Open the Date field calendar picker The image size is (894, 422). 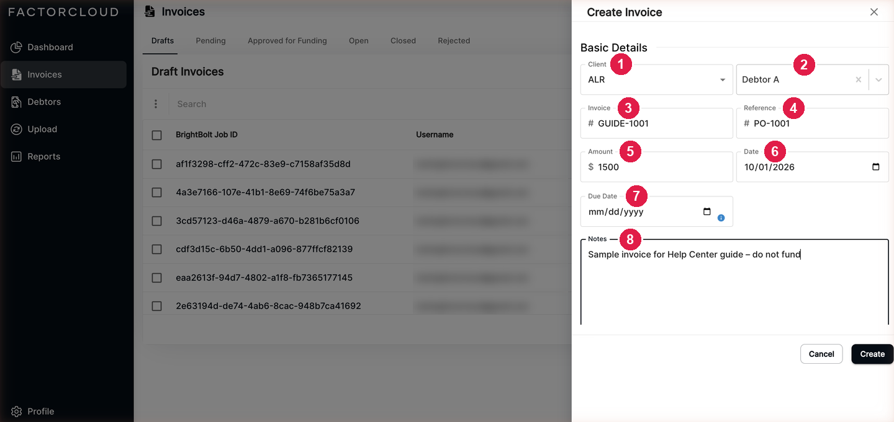click(876, 167)
